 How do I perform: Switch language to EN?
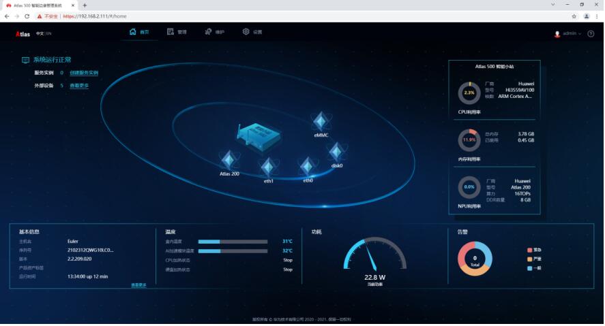48,33
